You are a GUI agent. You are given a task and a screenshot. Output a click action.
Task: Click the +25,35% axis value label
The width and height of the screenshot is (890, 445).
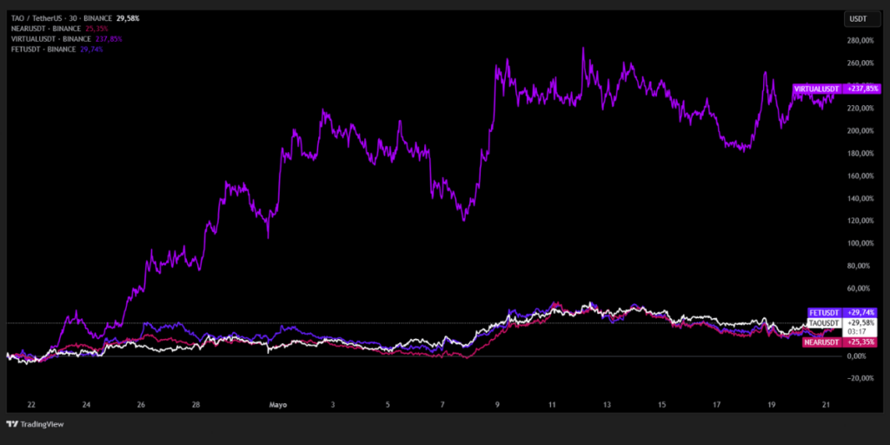[860, 342]
